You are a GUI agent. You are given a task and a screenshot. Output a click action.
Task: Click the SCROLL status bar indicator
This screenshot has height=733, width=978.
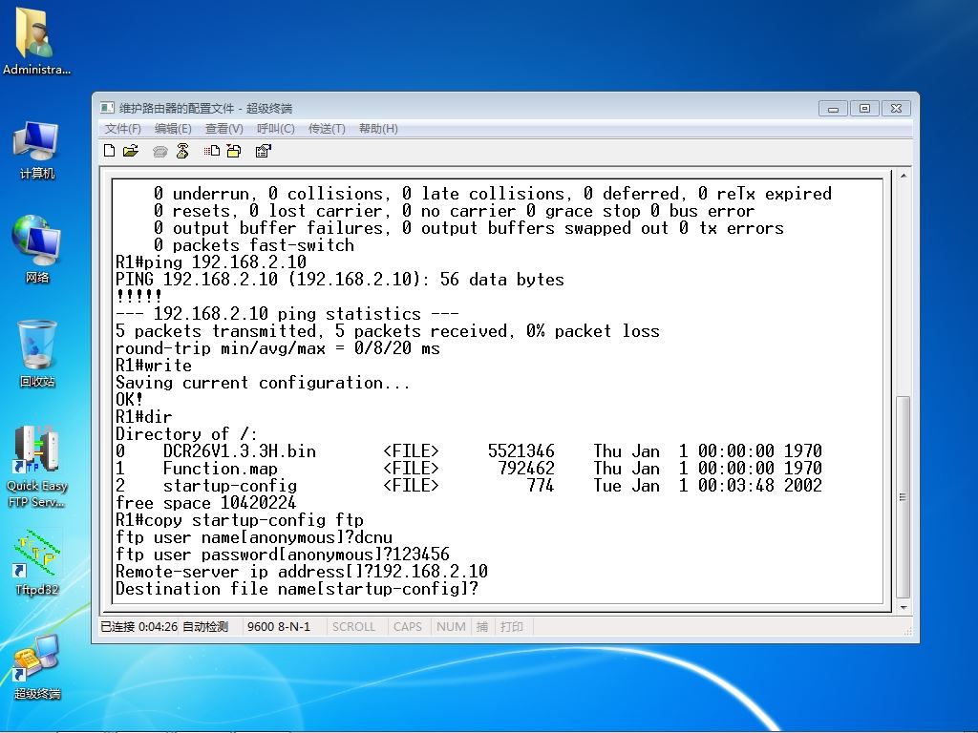(x=353, y=626)
